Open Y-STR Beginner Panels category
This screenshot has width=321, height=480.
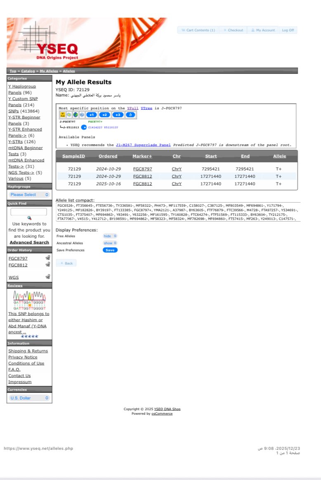tap(24, 120)
